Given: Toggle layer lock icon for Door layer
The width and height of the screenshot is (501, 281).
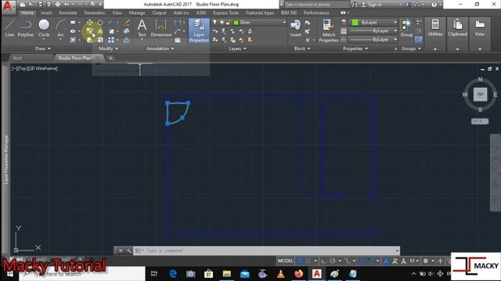Looking at the screenshot, I should pos(228,23).
